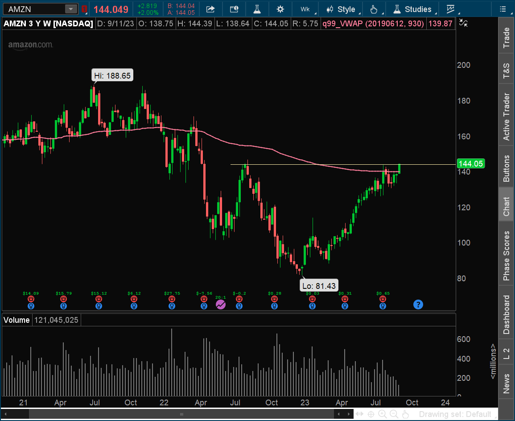Open the Trade sidebar tab
Viewport: 515px width, 421px height.
(507, 37)
